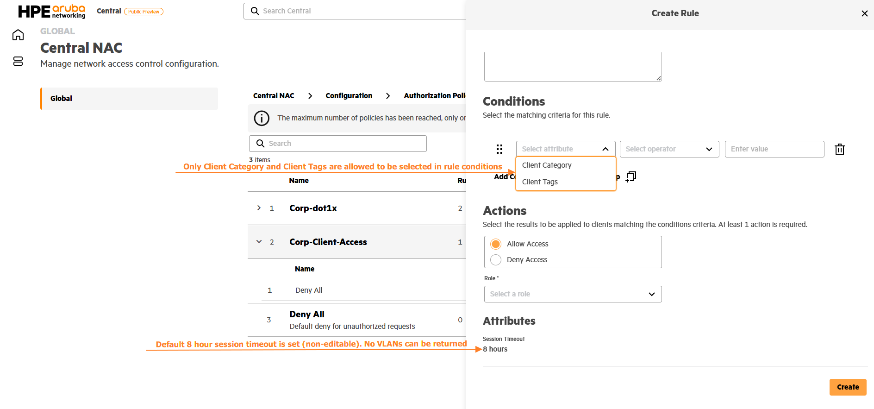This screenshot has width=874, height=409.
Task: Click the Enter value field
Action: tap(774, 149)
